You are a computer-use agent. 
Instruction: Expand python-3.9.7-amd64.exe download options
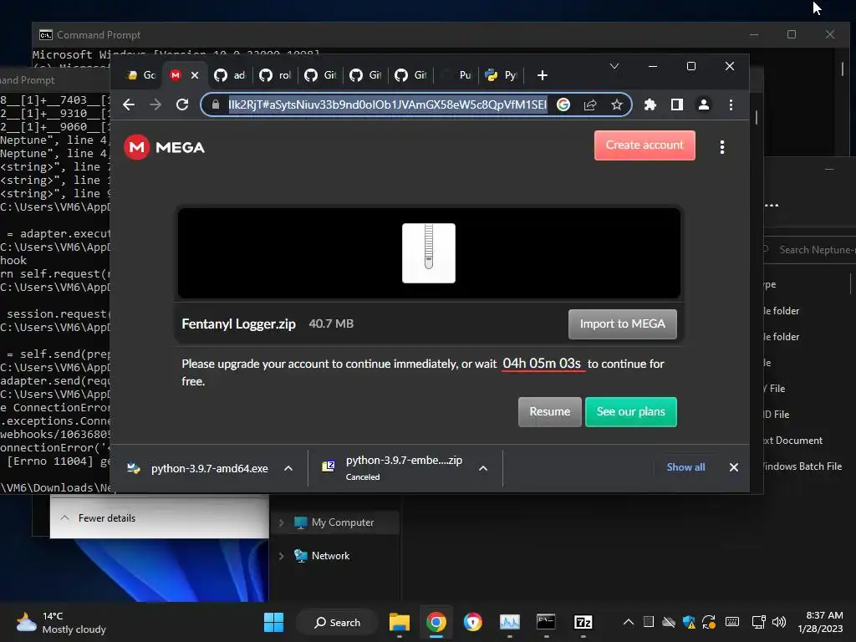pos(288,468)
